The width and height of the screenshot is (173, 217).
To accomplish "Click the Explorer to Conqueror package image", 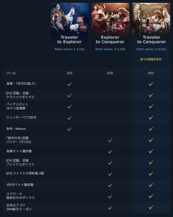I will [x=110, y=19].
